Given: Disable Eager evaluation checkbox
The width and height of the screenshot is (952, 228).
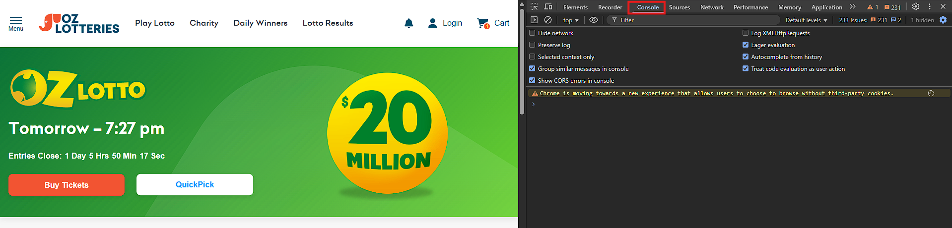Looking at the screenshot, I should 746,45.
